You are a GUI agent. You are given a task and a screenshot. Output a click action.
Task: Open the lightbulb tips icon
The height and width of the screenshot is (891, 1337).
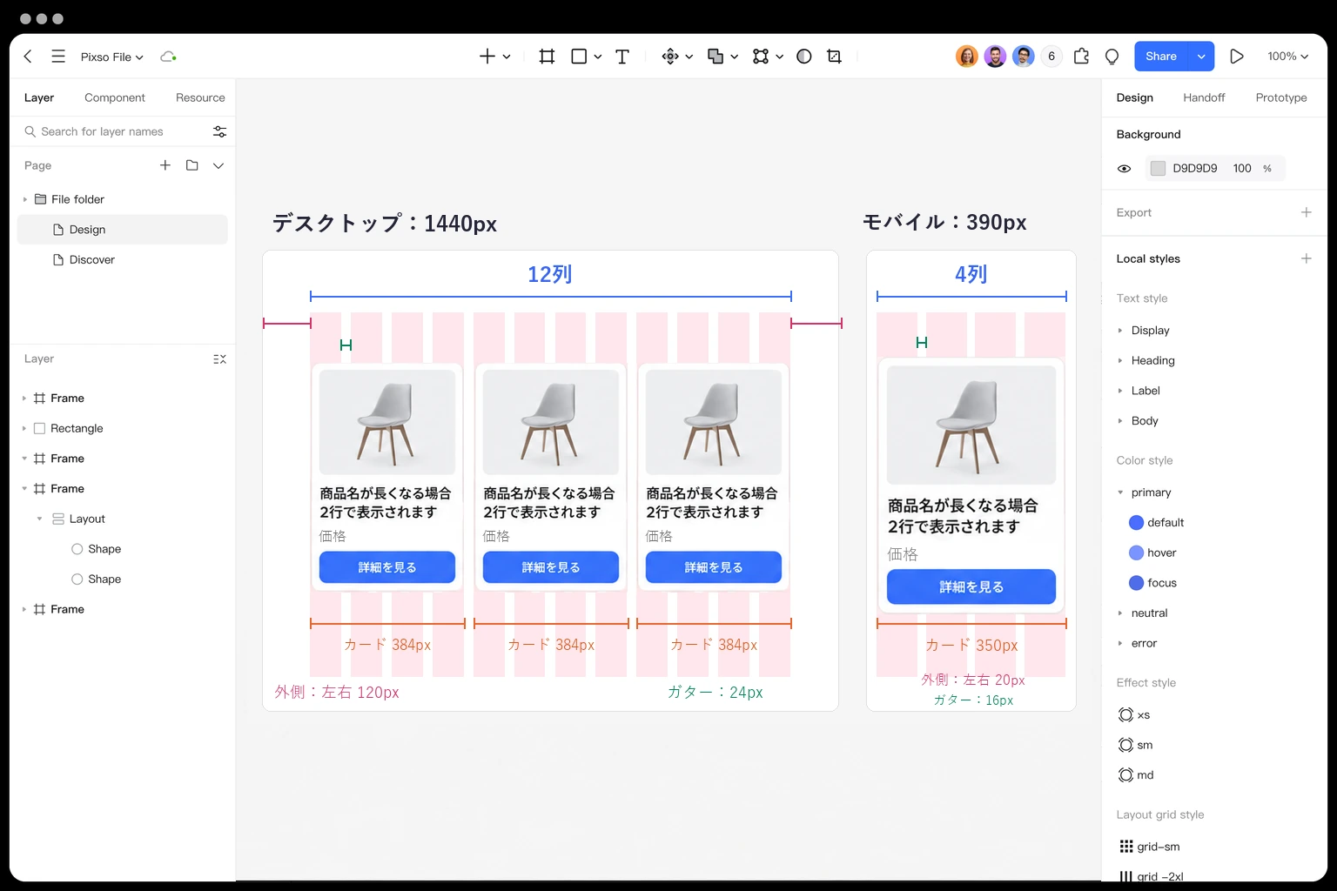pos(1112,57)
